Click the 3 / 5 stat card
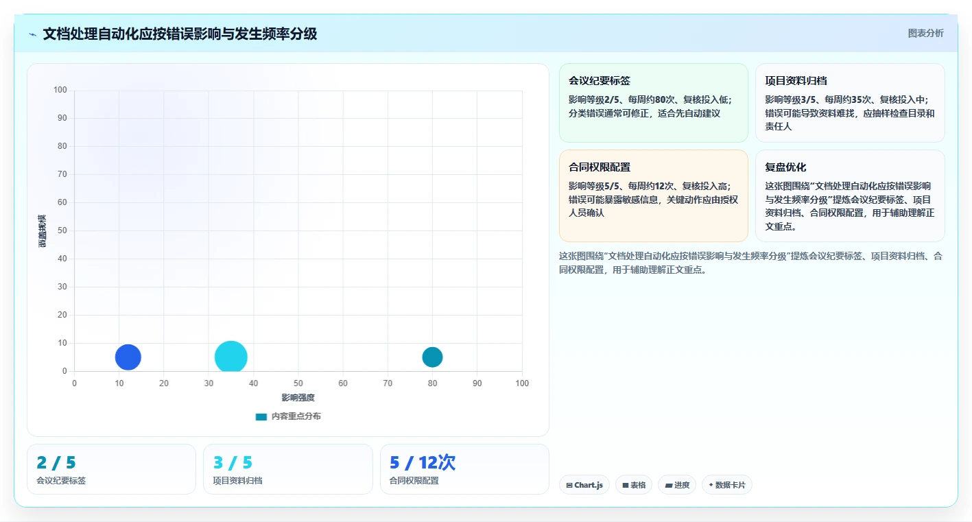The image size is (972, 522). coord(287,469)
